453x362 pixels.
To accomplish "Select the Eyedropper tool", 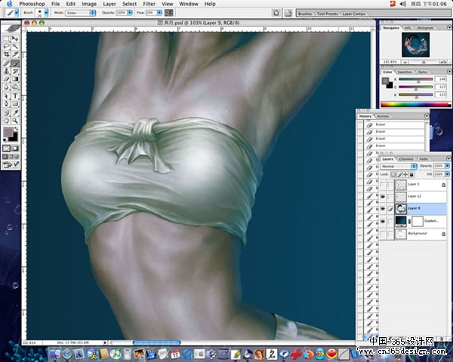I will [x=15, y=112].
